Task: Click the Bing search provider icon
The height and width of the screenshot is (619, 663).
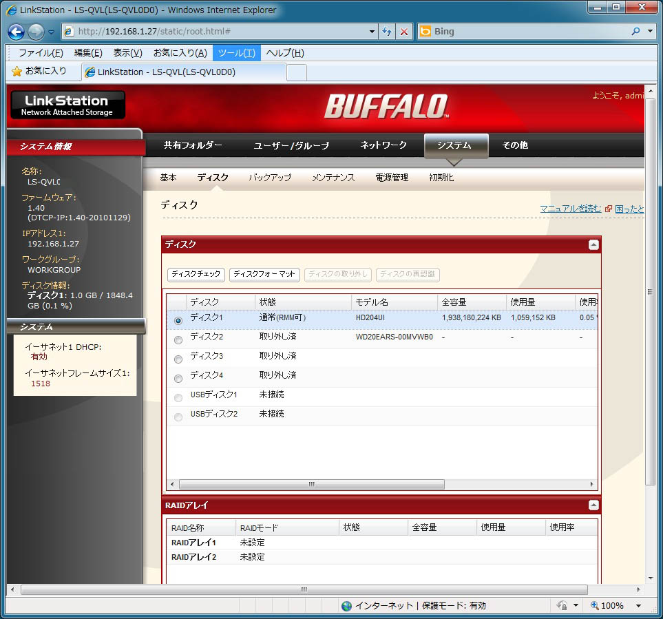Action: tap(425, 31)
